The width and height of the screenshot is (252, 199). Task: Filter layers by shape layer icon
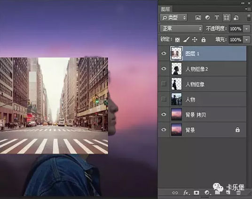227,17
